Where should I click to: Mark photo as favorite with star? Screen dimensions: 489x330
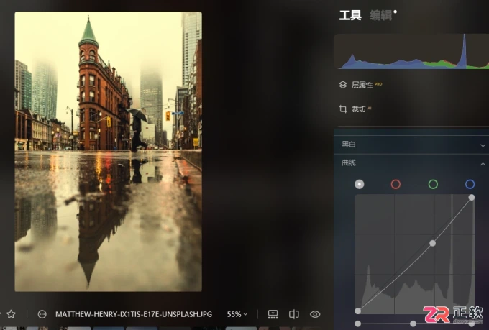(x=12, y=314)
